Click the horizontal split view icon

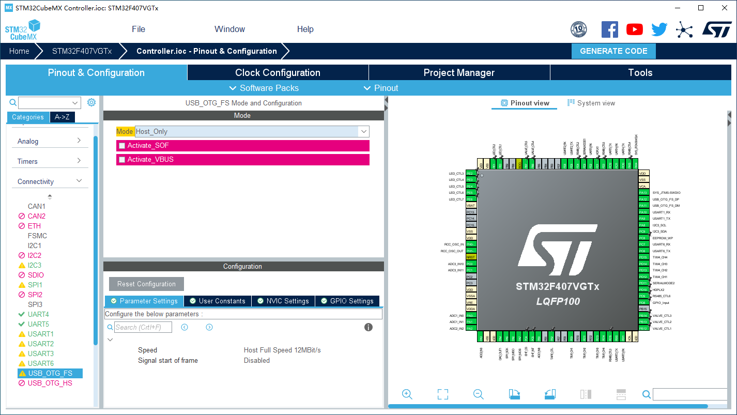point(621,394)
